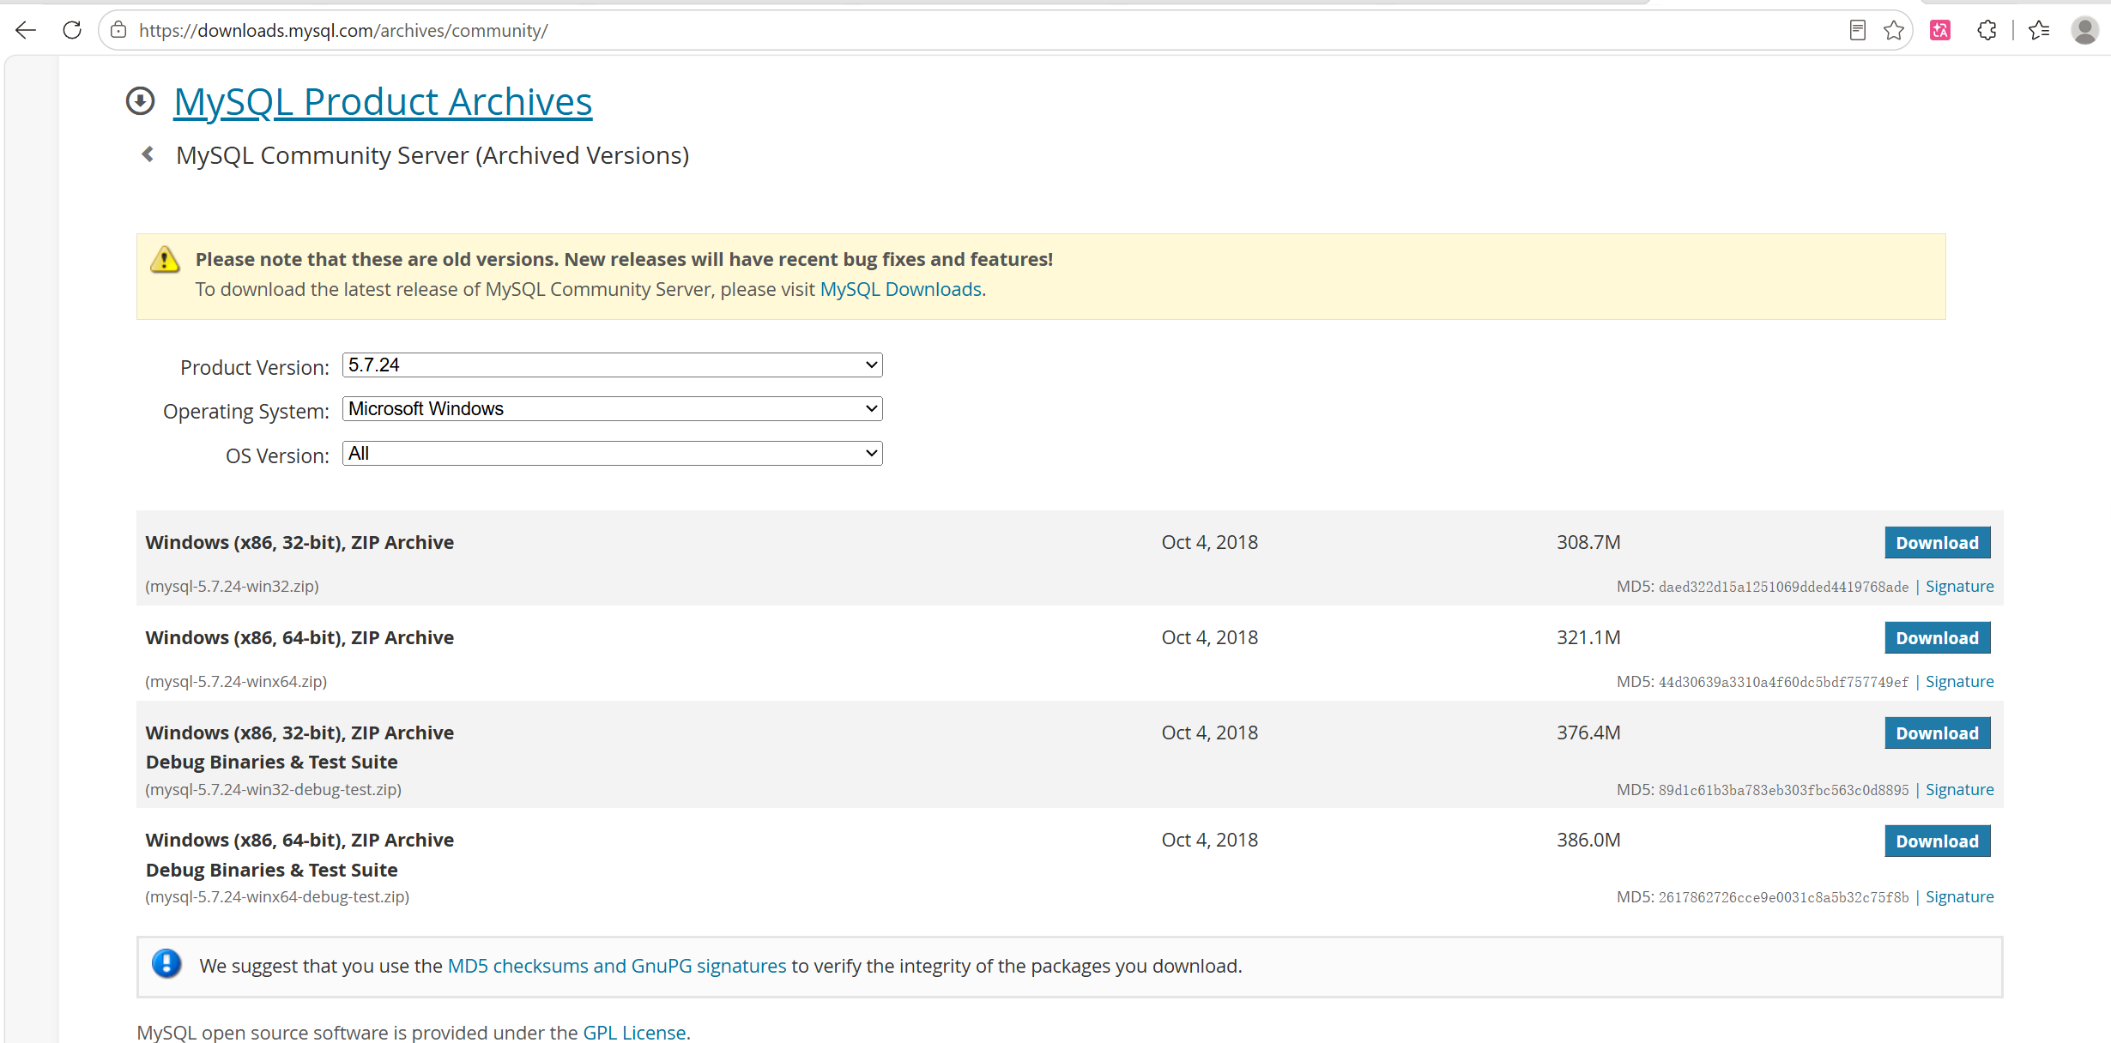Screen dimensions: 2111x1043
Task: Open Signature for win32-debug-test.zip
Action: pyautogui.click(x=1960, y=790)
